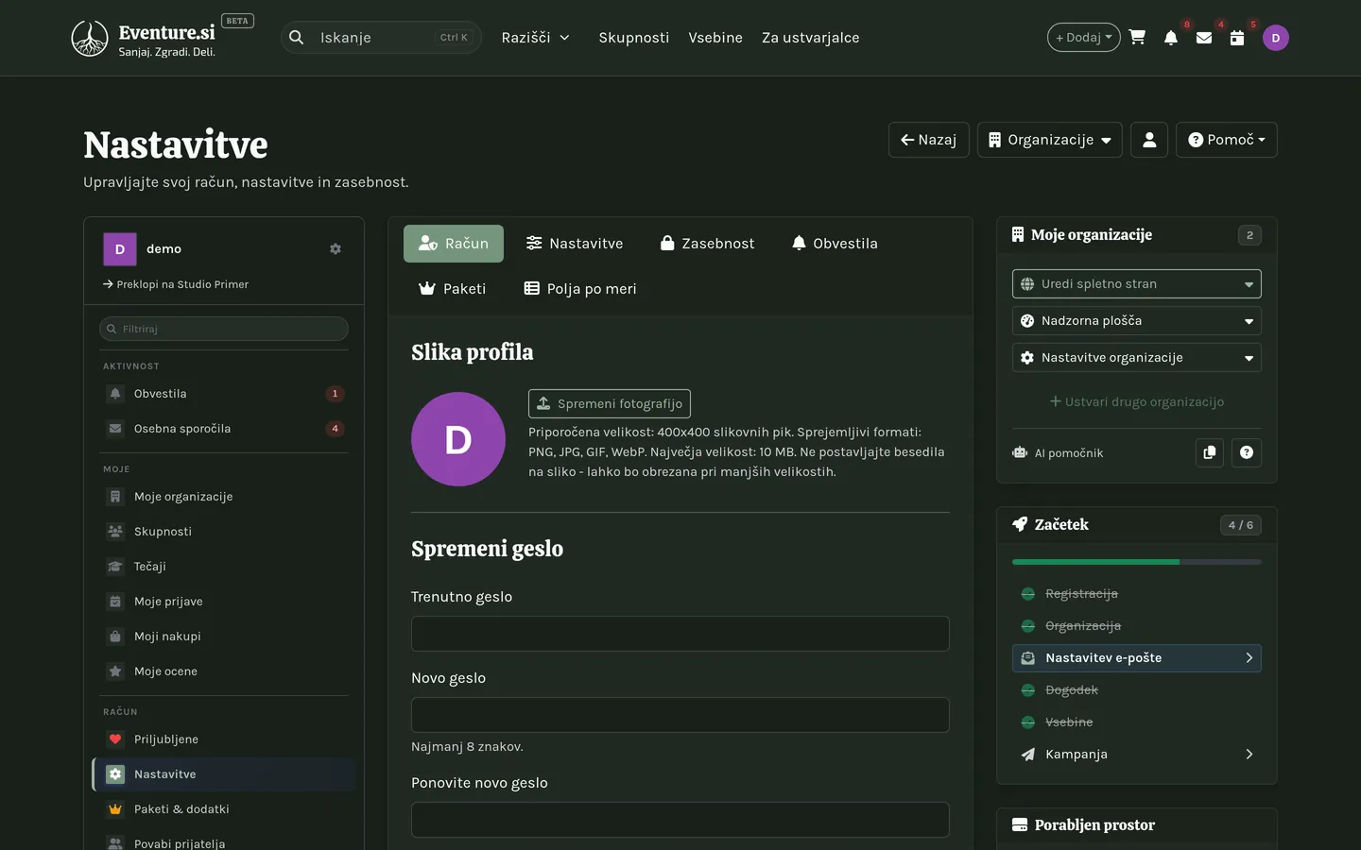Expand Nastavitve organizacije dropdown
The height and width of the screenshot is (850, 1361).
point(1137,358)
